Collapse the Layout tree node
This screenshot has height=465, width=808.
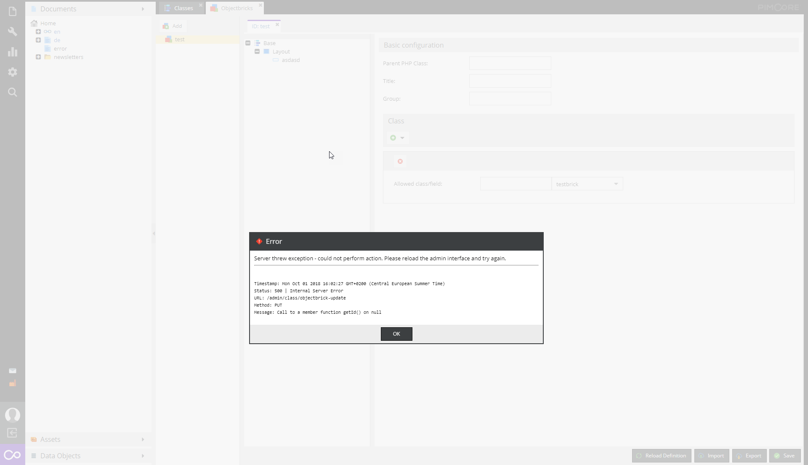tap(257, 51)
